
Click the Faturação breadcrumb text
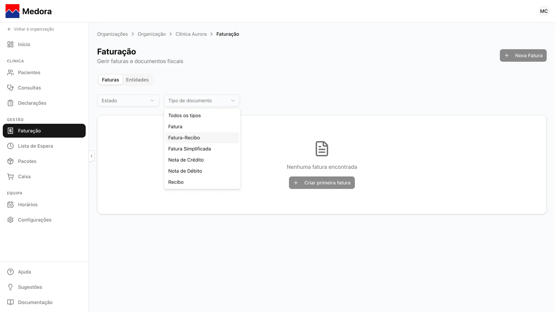[x=228, y=34]
